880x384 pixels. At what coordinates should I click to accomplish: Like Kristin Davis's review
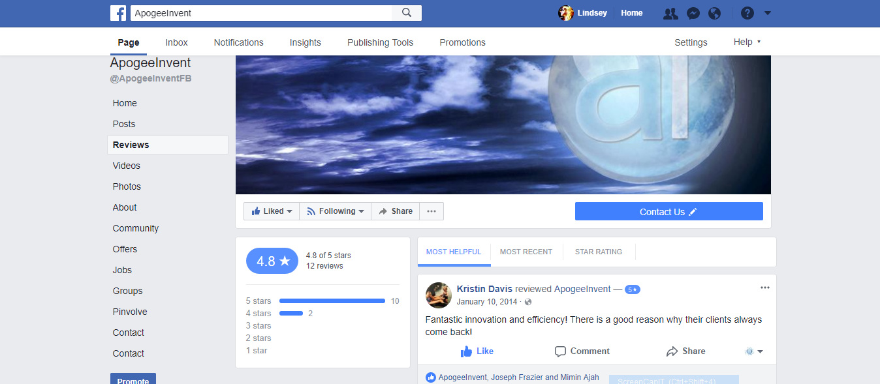pyautogui.click(x=477, y=351)
